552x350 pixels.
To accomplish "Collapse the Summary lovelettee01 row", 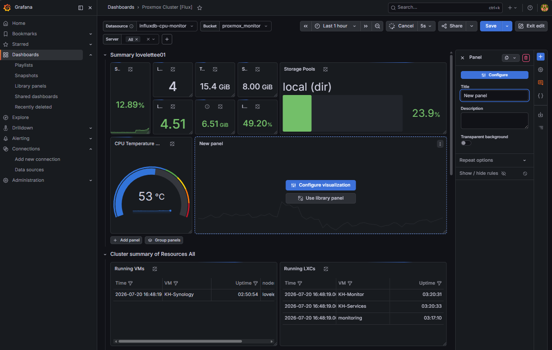I will (105, 55).
